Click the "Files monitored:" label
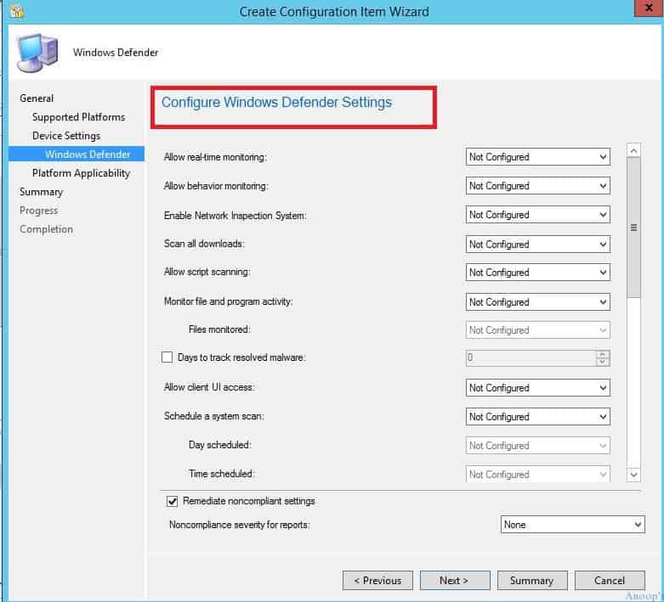Image resolution: width=664 pixels, height=602 pixels. pyautogui.click(x=219, y=329)
